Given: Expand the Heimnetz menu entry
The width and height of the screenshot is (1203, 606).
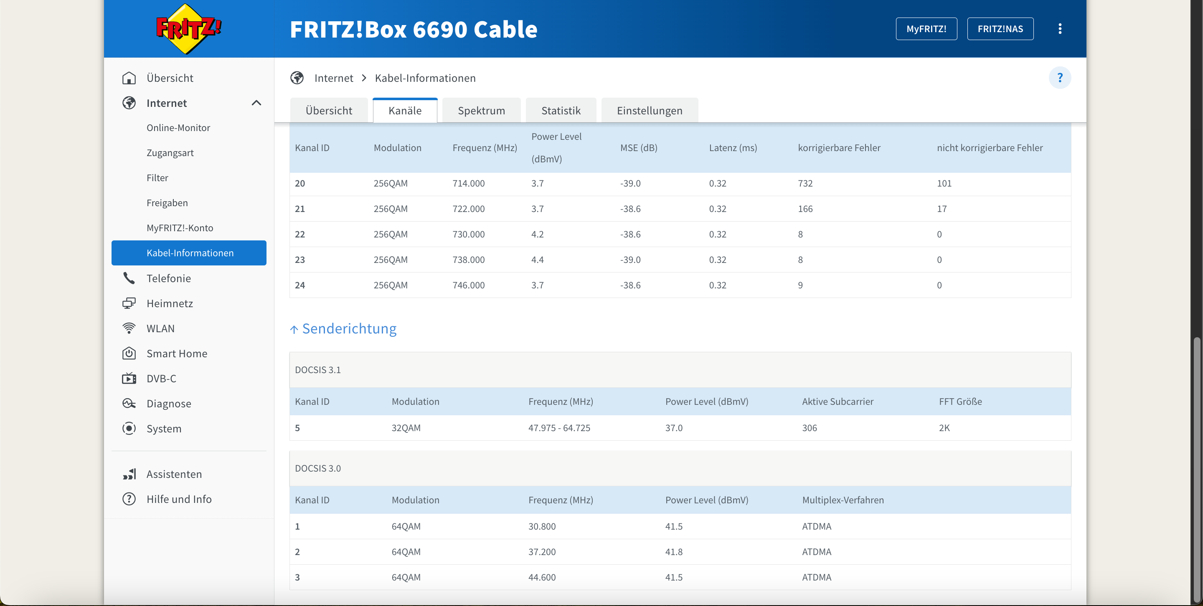Looking at the screenshot, I should [x=170, y=304].
